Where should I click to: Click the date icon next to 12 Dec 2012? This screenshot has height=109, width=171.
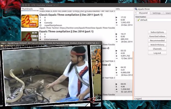tap(116, 58)
